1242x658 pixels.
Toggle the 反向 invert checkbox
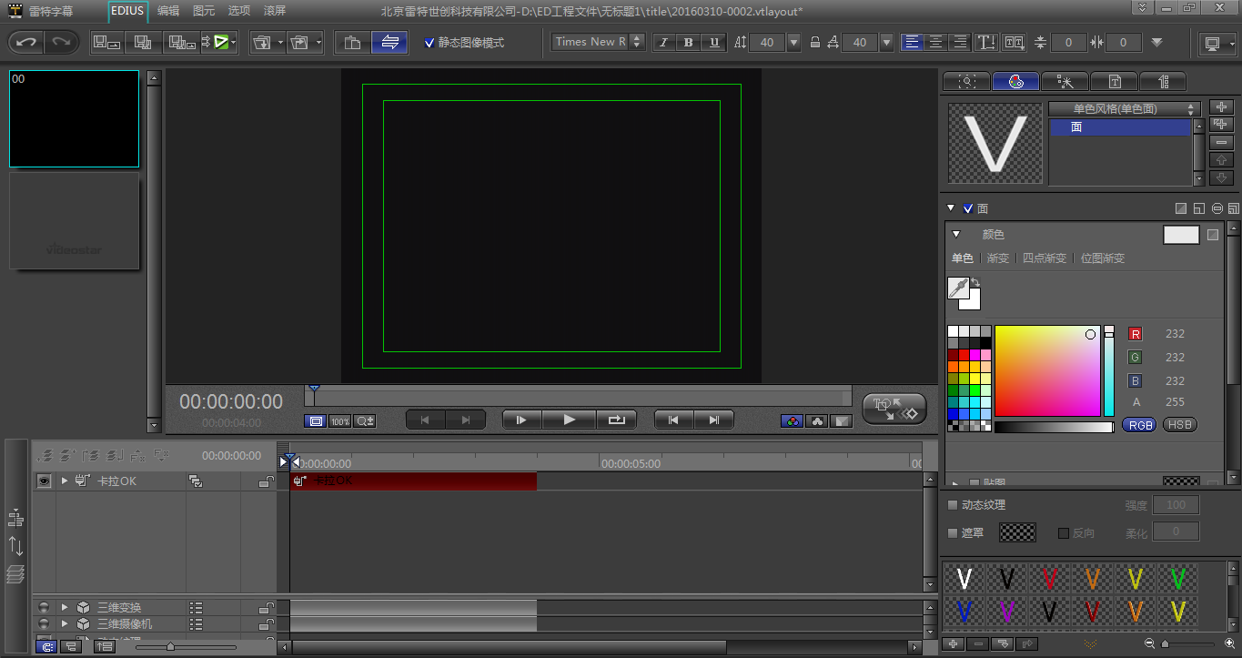coord(1064,532)
